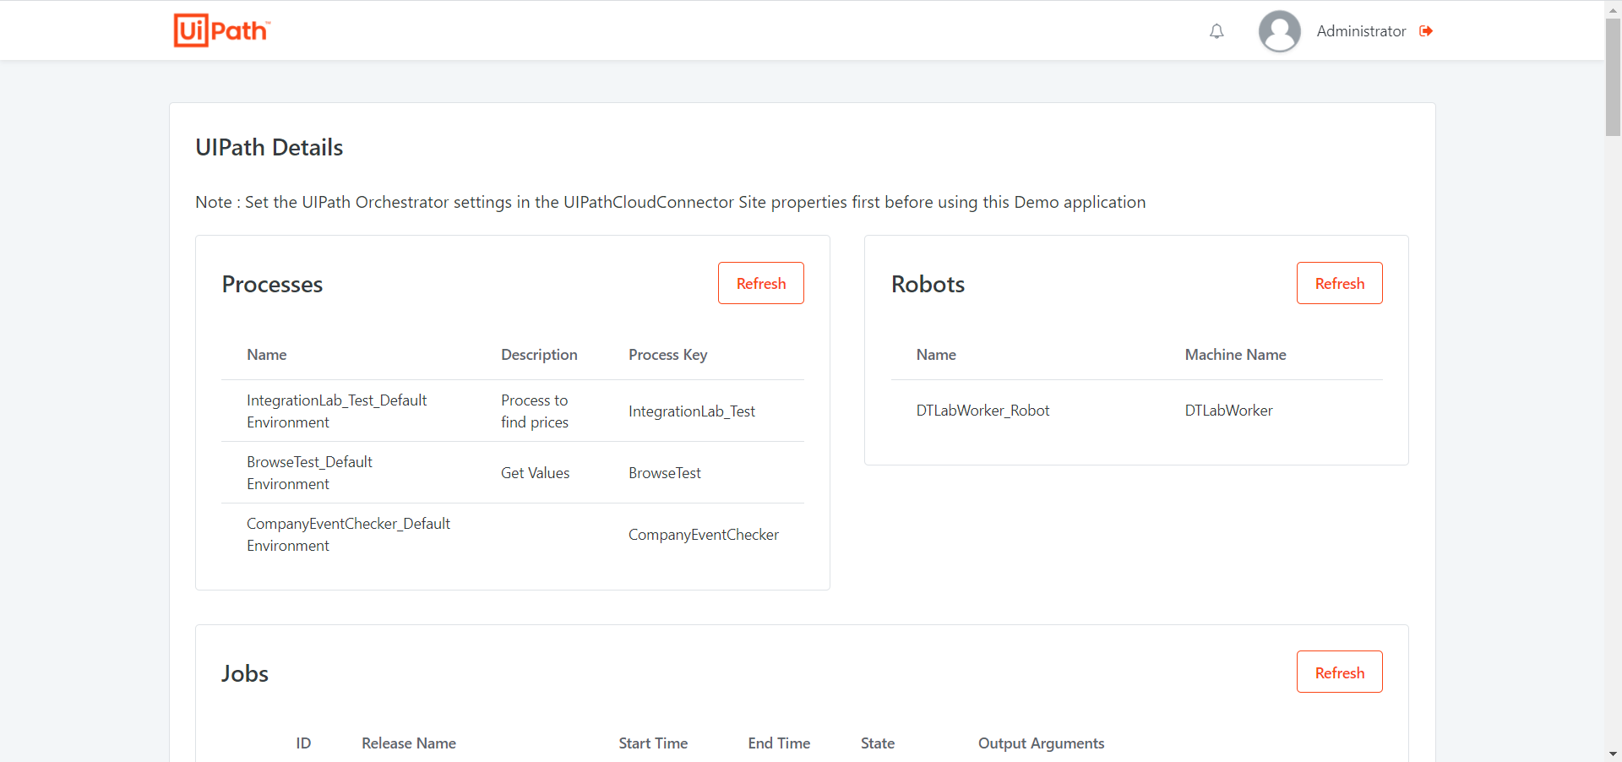Click the End Time column header

click(779, 743)
